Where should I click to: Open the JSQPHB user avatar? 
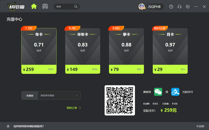[142, 6]
